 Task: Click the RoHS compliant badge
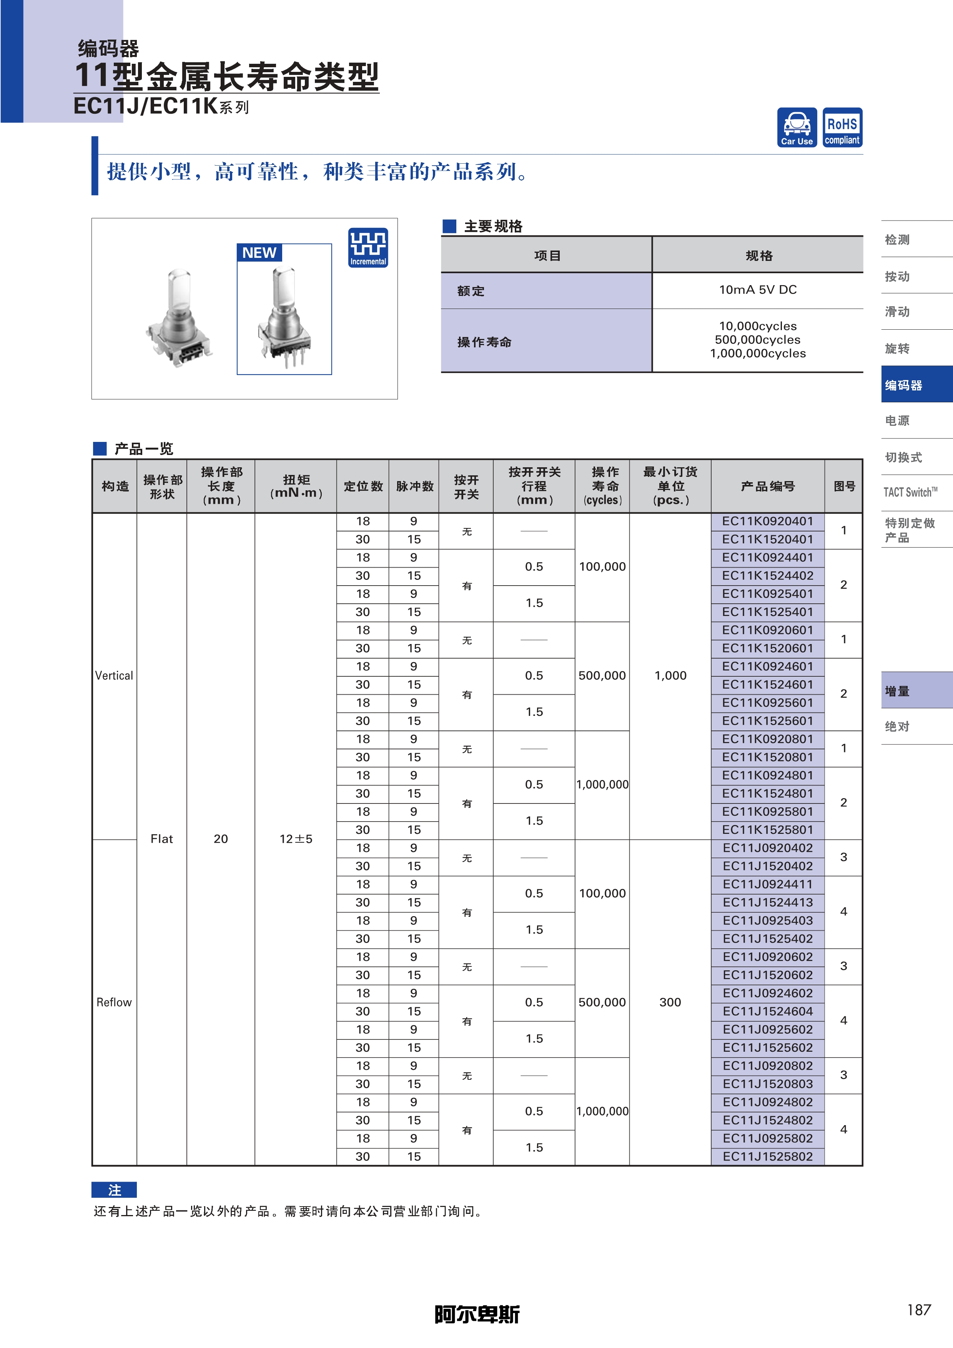coord(842,128)
